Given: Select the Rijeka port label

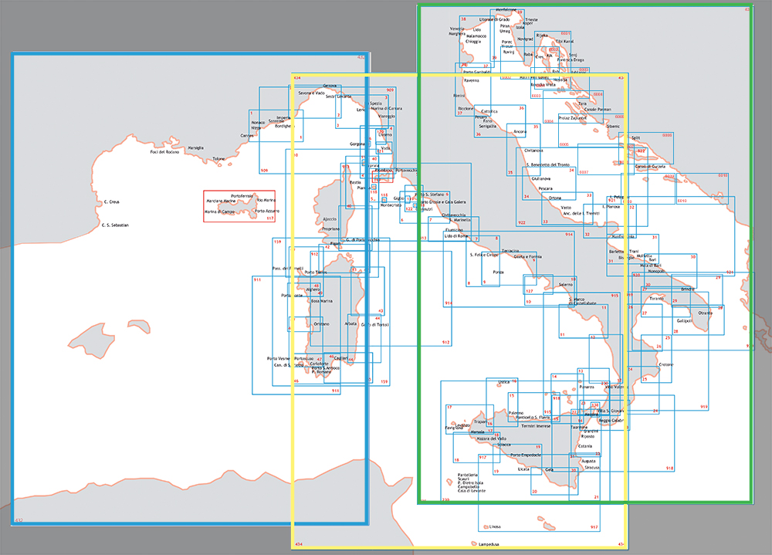Looking at the screenshot, I should click(542, 36).
